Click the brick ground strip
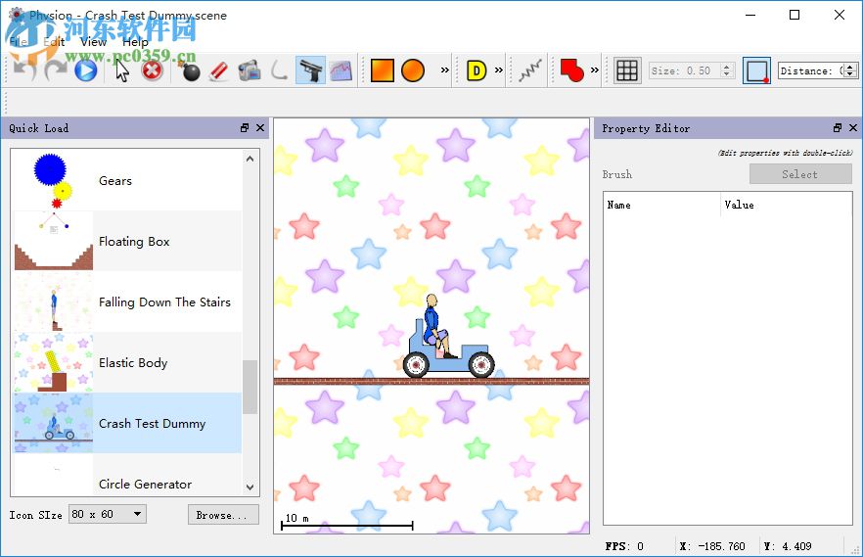Viewport: 863px width, 557px height. coord(431,381)
